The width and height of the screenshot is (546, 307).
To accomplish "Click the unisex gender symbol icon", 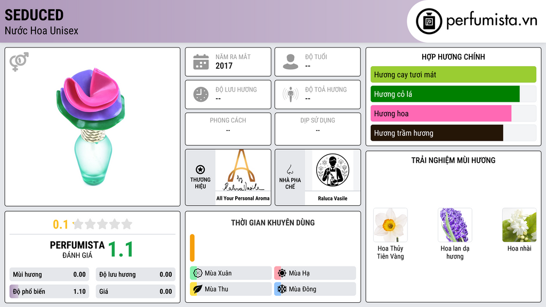I will click(19, 62).
